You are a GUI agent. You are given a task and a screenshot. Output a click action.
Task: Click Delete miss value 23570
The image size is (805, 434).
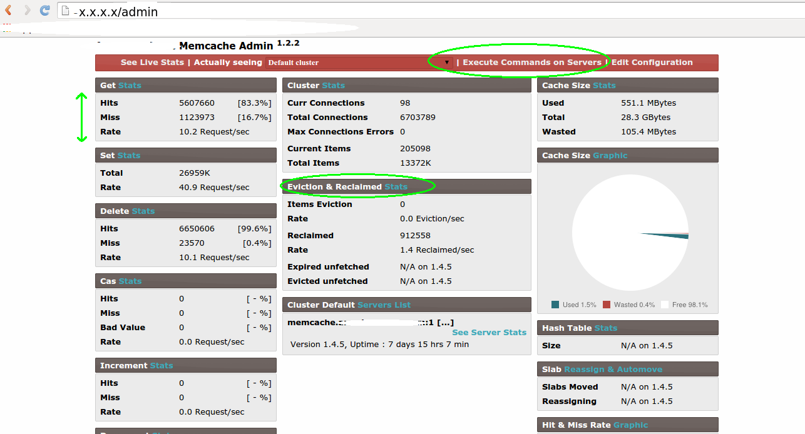pos(192,243)
